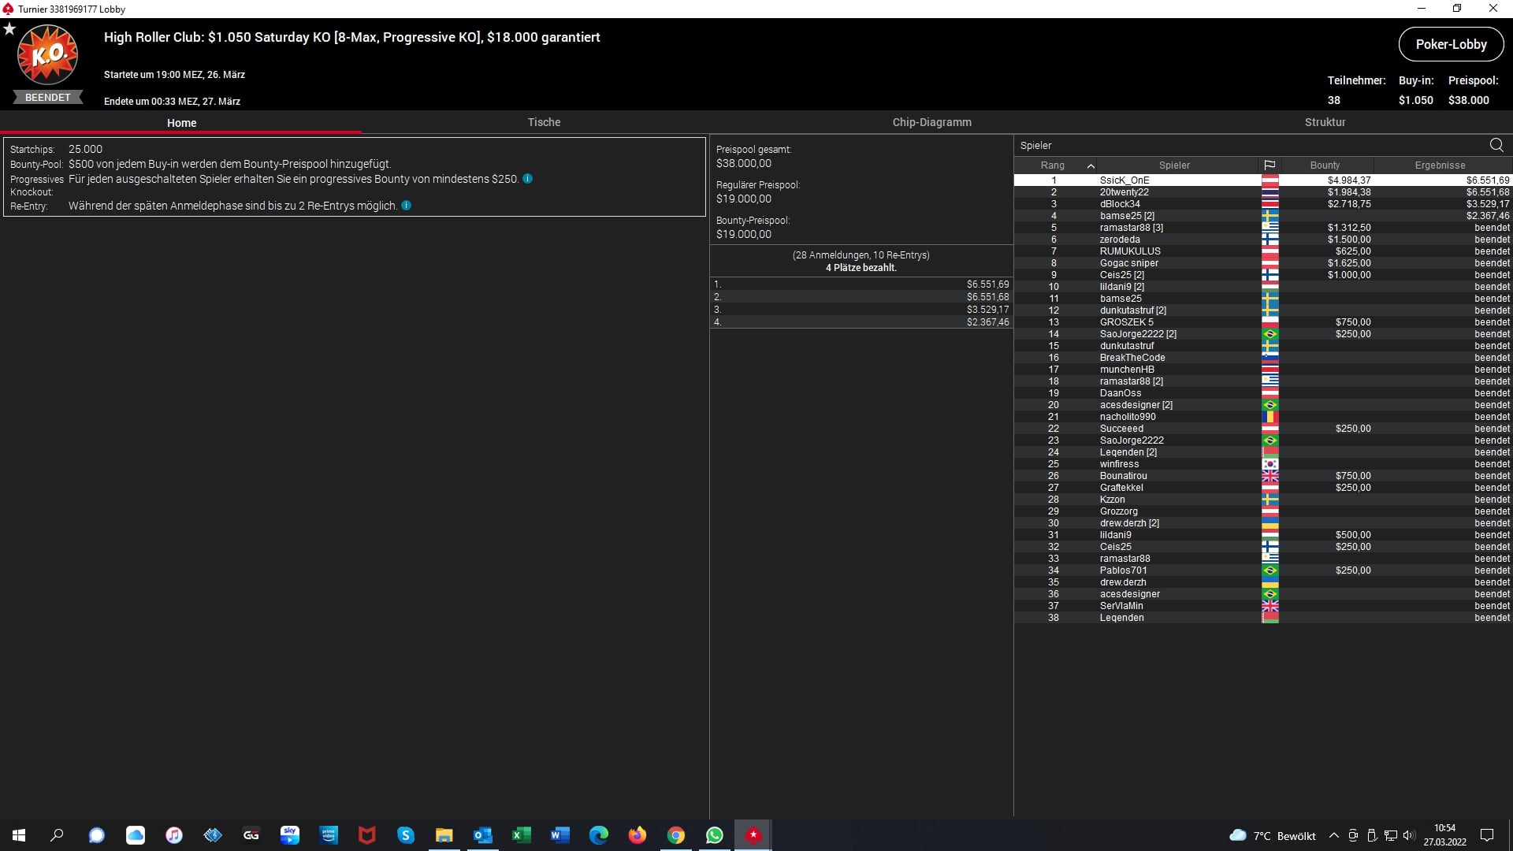Click the Spieler column header

point(1174,165)
